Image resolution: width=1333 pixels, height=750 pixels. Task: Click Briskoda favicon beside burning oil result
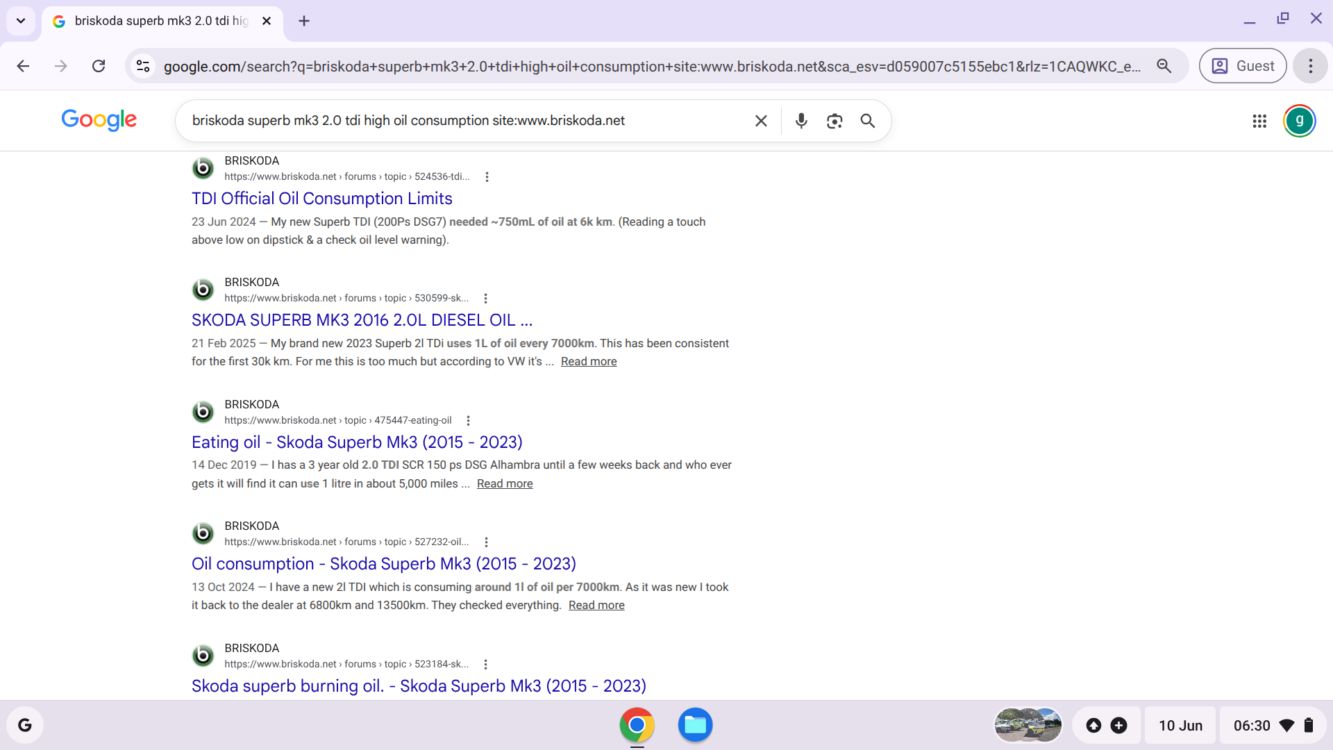coord(203,656)
